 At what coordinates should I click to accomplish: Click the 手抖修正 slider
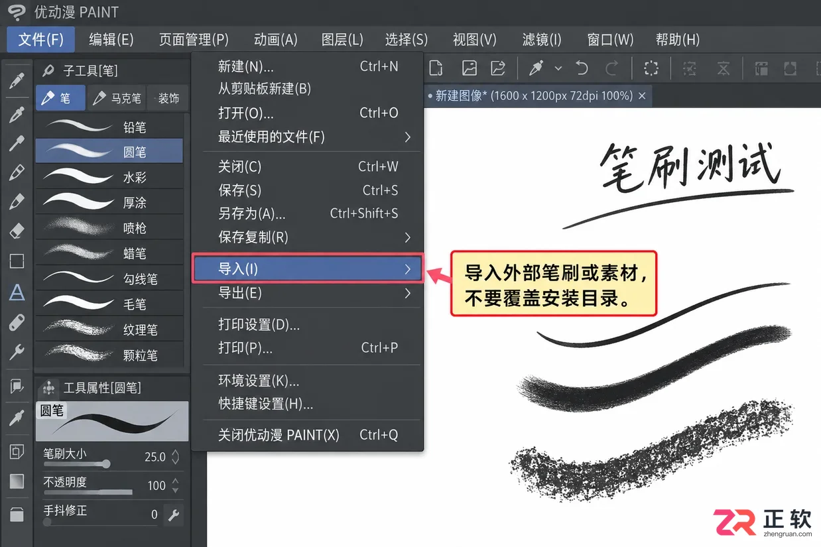click(x=99, y=522)
